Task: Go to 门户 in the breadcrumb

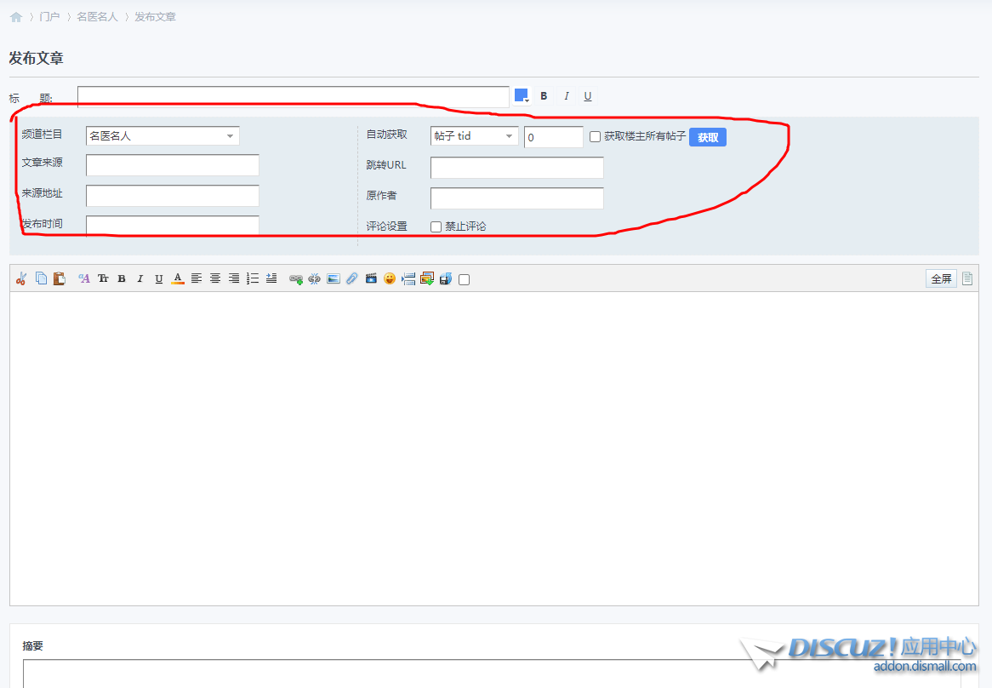Action: pos(49,16)
